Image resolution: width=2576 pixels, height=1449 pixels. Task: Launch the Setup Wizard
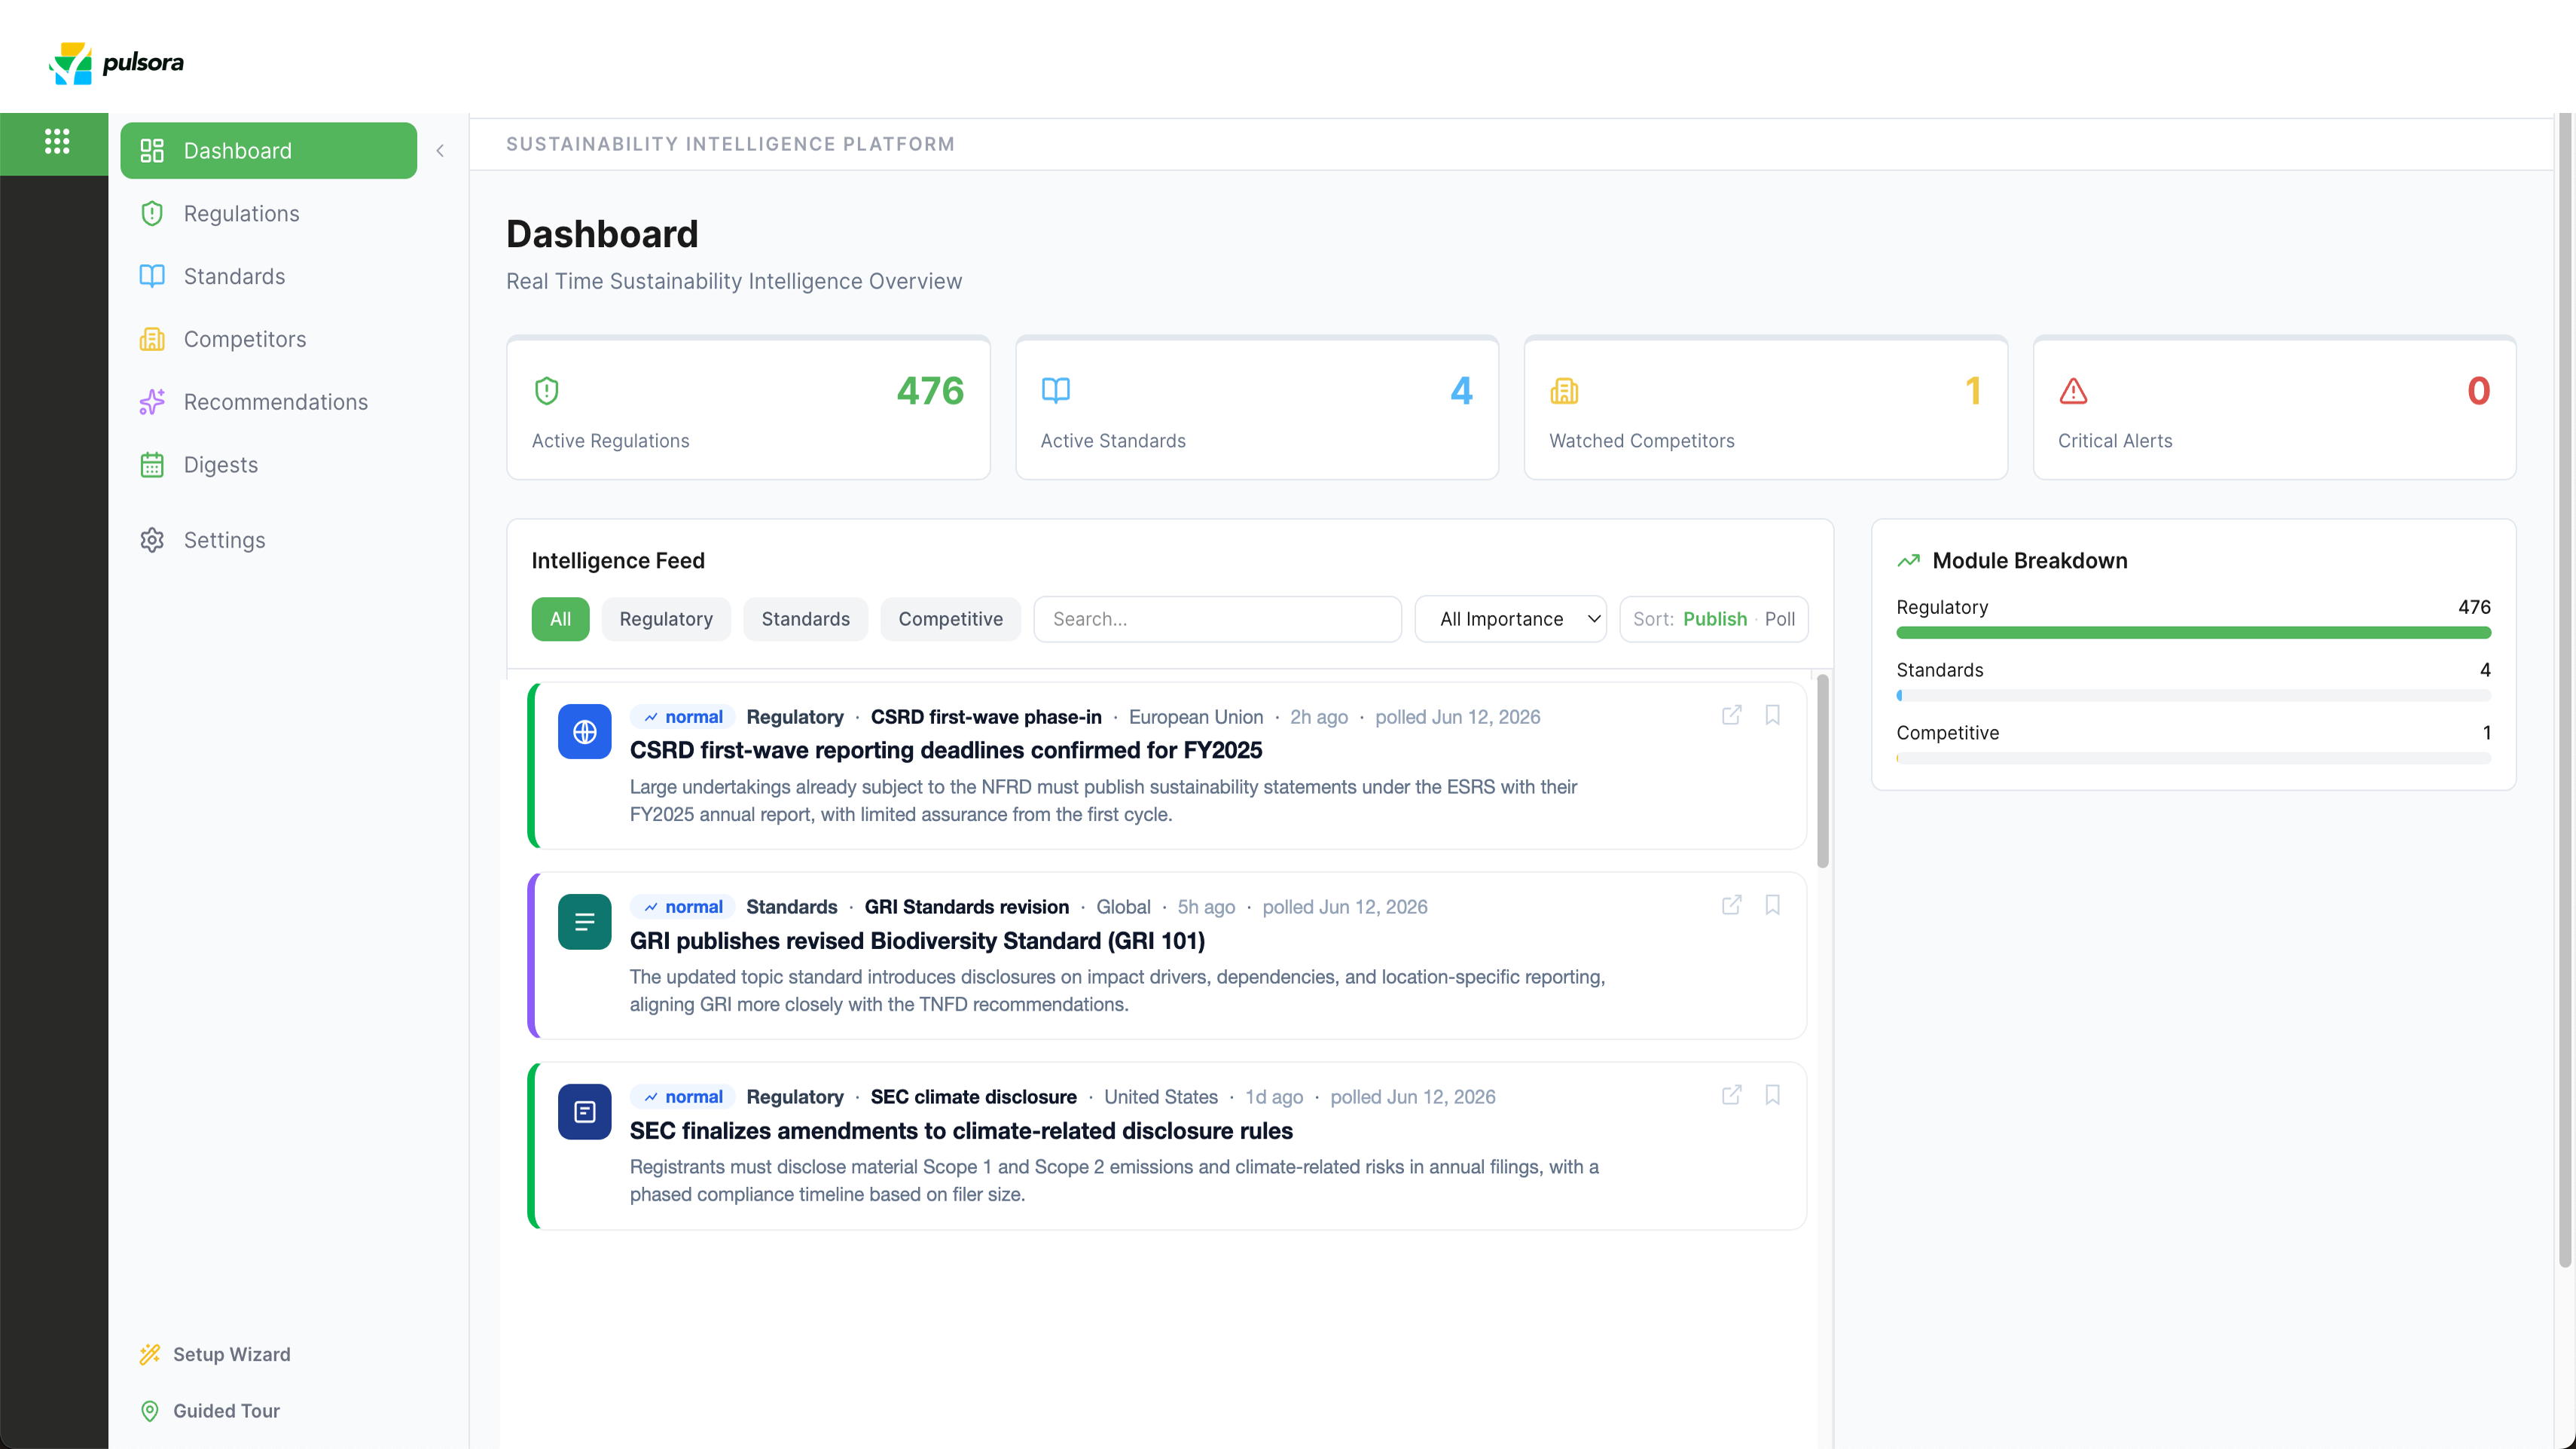[216, 1354]
